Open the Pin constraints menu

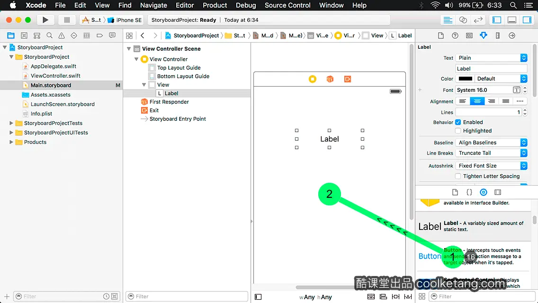click(395, 296)
